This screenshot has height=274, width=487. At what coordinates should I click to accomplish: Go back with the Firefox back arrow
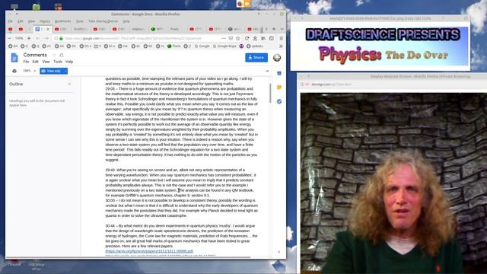pyautogui.click(x=38, y=38)
